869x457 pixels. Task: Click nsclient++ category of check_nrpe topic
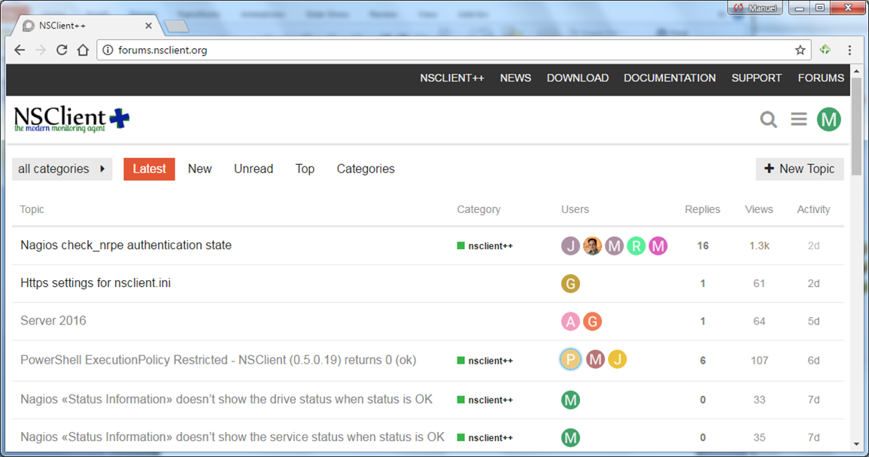coord(485,245)
